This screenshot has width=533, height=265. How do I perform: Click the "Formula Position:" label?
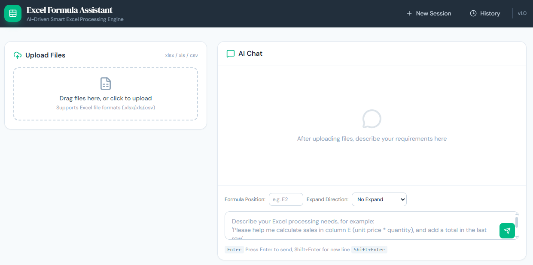pos(245,199)
